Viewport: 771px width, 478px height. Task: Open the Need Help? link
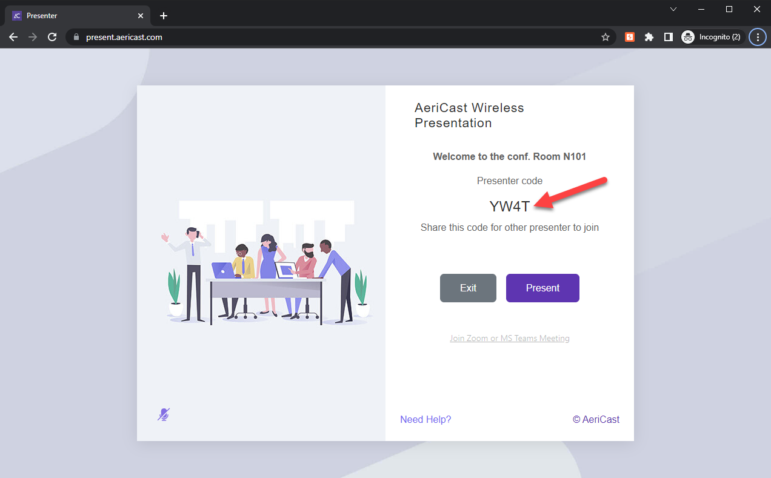pyautogui.click(x=426, y=419)
